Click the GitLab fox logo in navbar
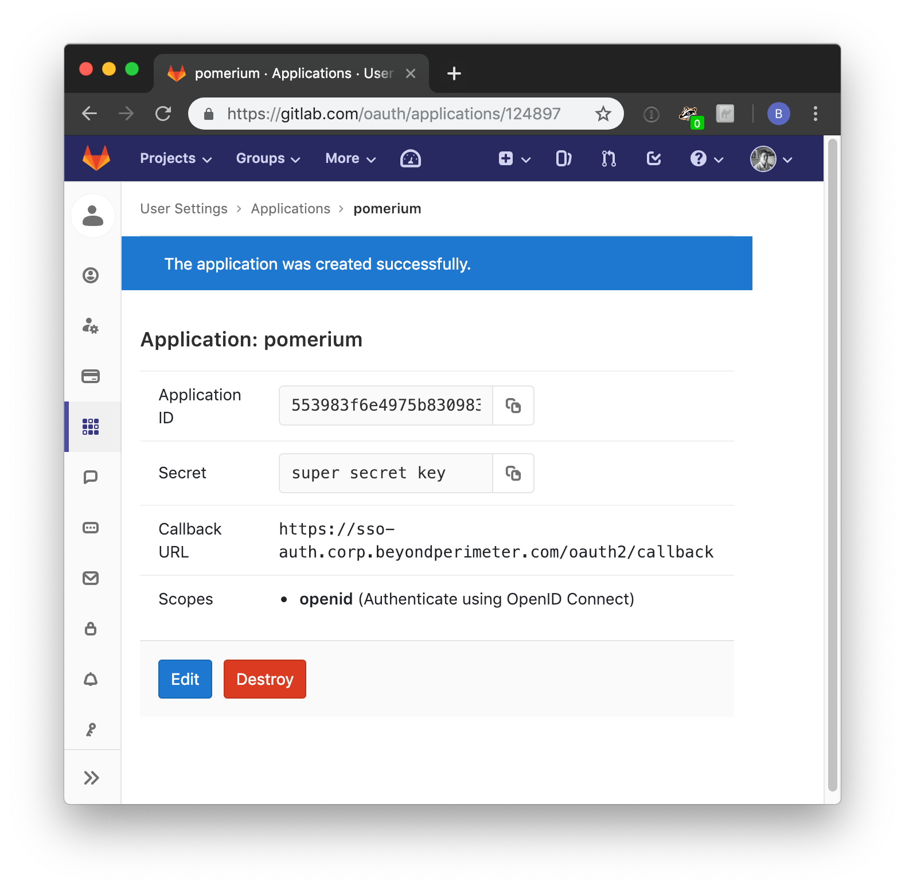 96,158
